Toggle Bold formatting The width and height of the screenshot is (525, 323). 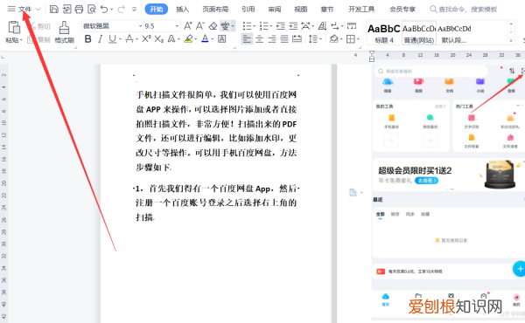click(x=87, y=39)
